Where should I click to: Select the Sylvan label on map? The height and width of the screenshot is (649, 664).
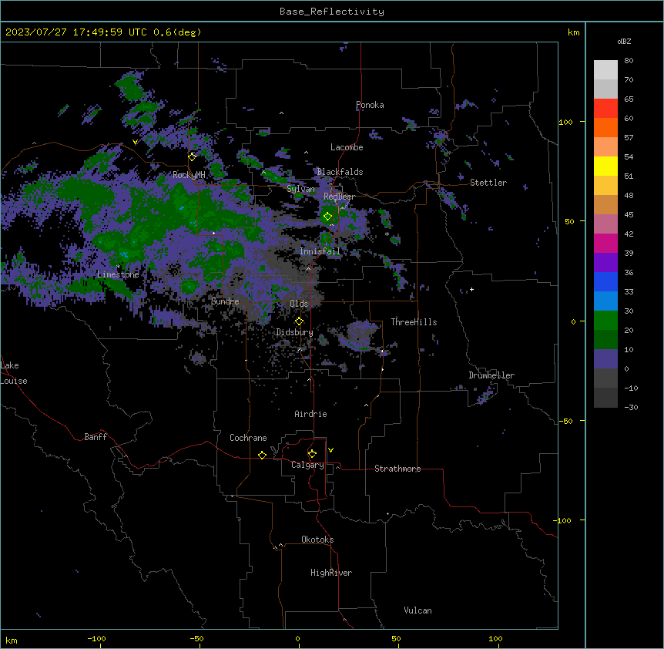(x=300, y=189)
